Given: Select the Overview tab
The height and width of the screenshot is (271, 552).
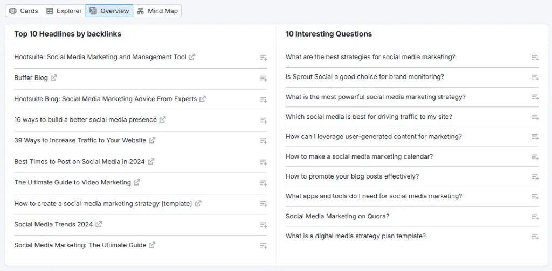Looking at the screenshot, I should pyautogui.click(x=109, y=11).
